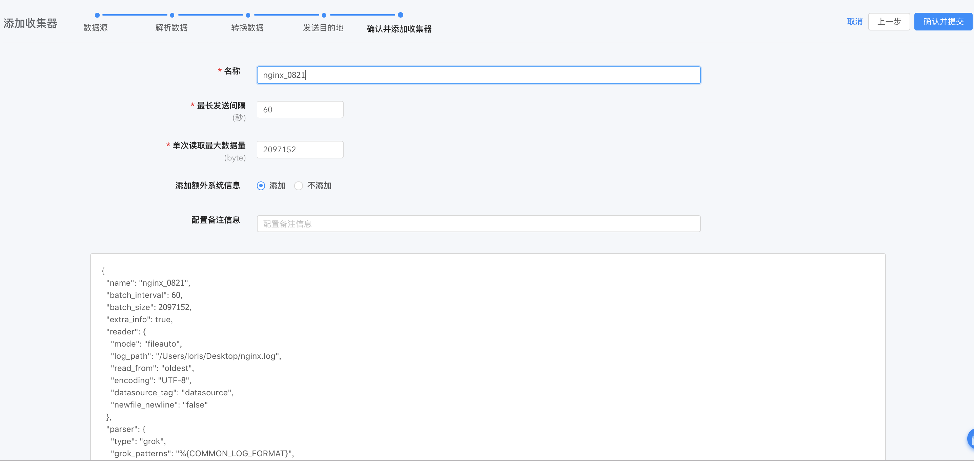This screenshot has height=461, width=974.
Task: Click the JSON line "encoding": "UTF-8"
Action: 151,380
